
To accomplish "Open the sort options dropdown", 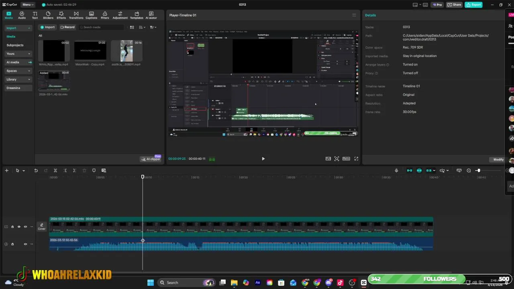I will pos(142,27).
